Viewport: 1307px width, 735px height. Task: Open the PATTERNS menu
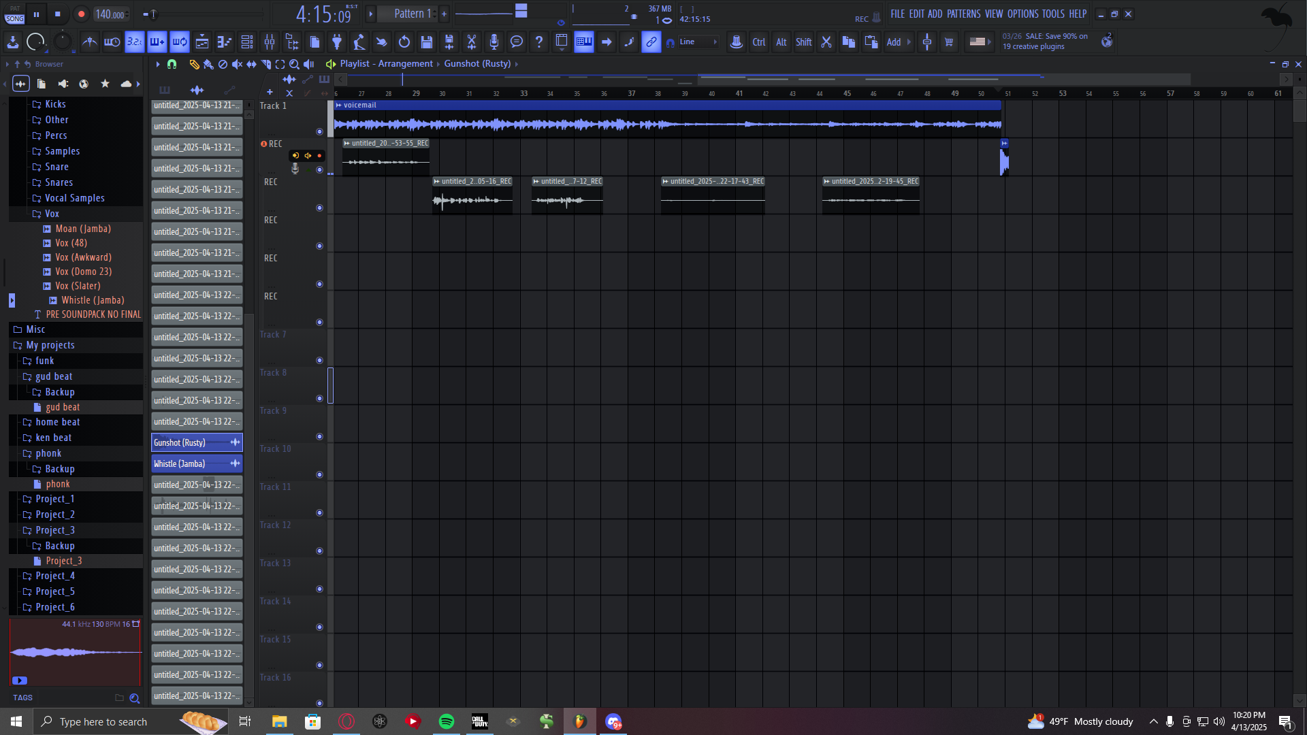click(x=963, y=14)
